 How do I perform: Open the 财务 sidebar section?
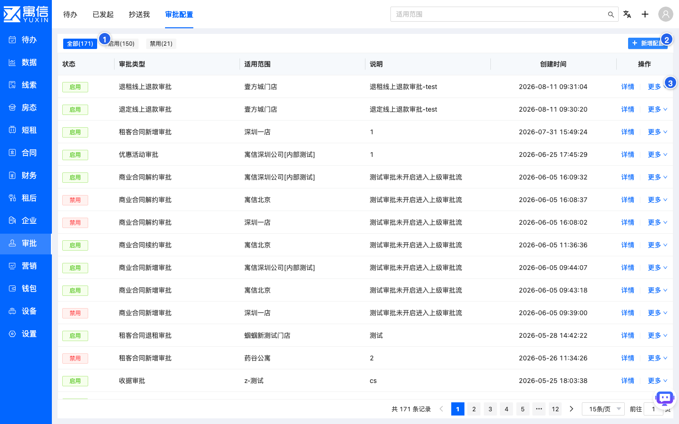[26, 176]
